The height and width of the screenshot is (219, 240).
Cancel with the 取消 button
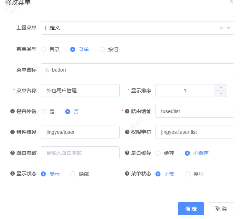click(x=221, y=209)
